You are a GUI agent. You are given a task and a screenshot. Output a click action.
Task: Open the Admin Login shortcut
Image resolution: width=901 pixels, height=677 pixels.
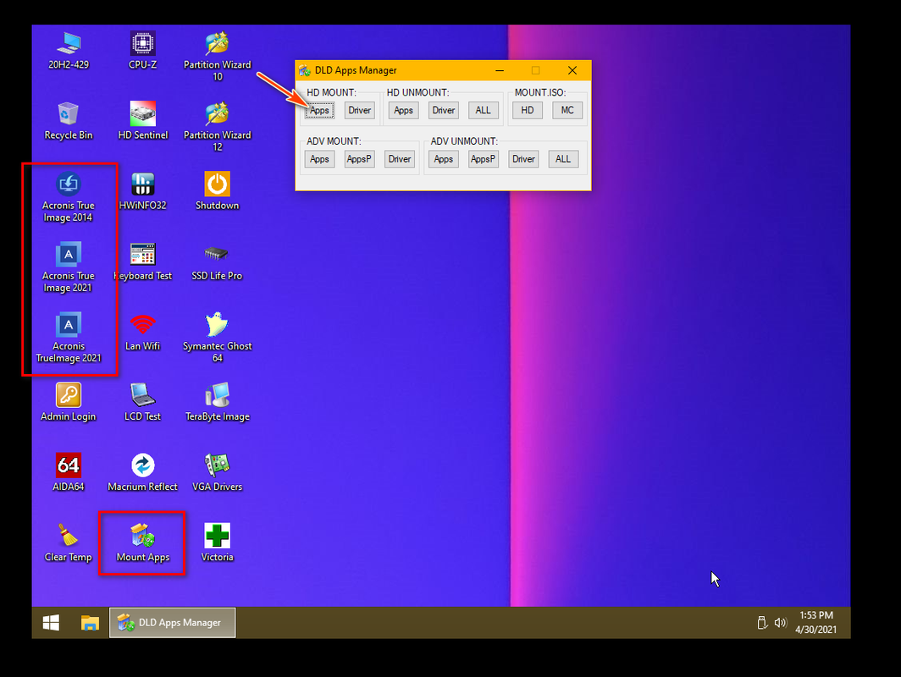(69, 402)
